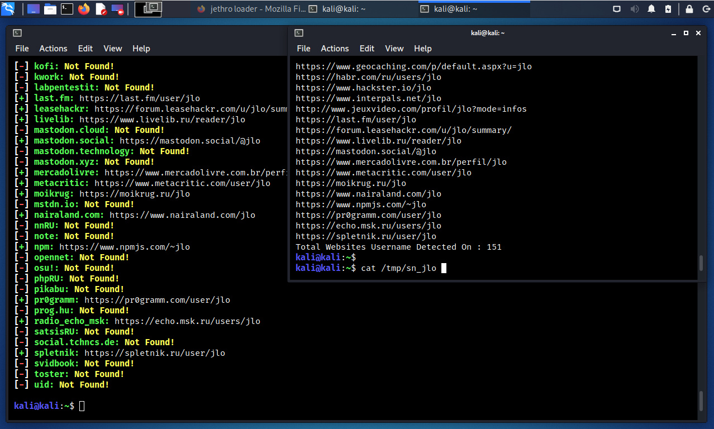
Task: Switch to the jethro loader Firefox window
Action: tap(249, 9)
